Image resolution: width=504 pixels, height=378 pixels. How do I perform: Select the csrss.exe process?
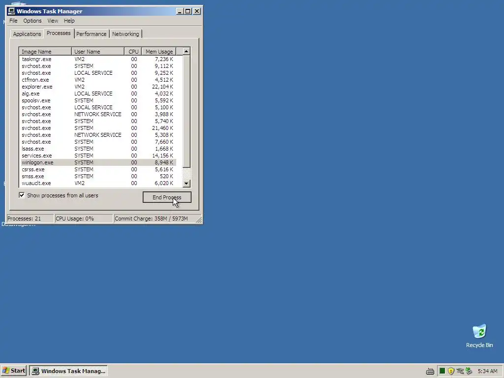click(98, 169)
